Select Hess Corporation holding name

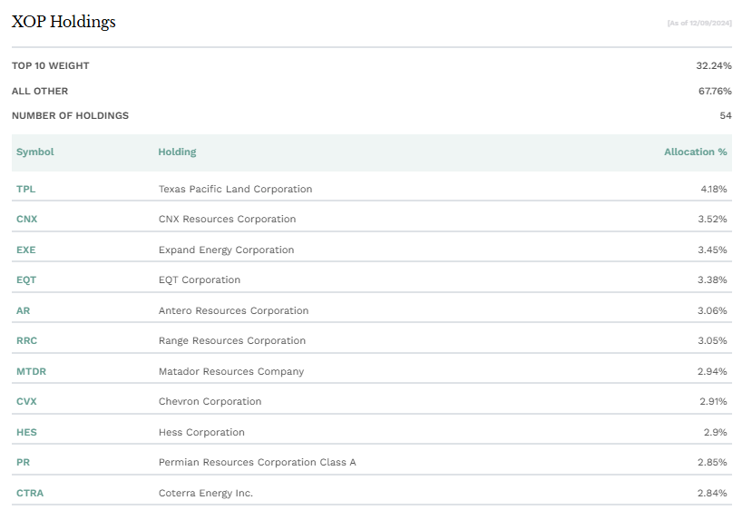pyautogui.click(x=201, y=432)
